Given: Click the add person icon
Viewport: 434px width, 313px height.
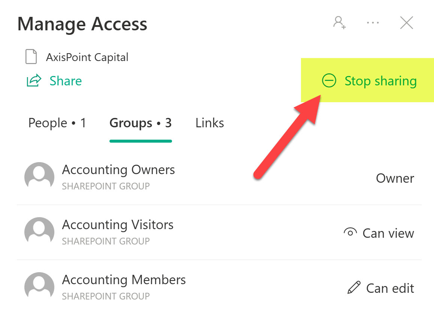Looking at the screenshot, I should 340,23.
